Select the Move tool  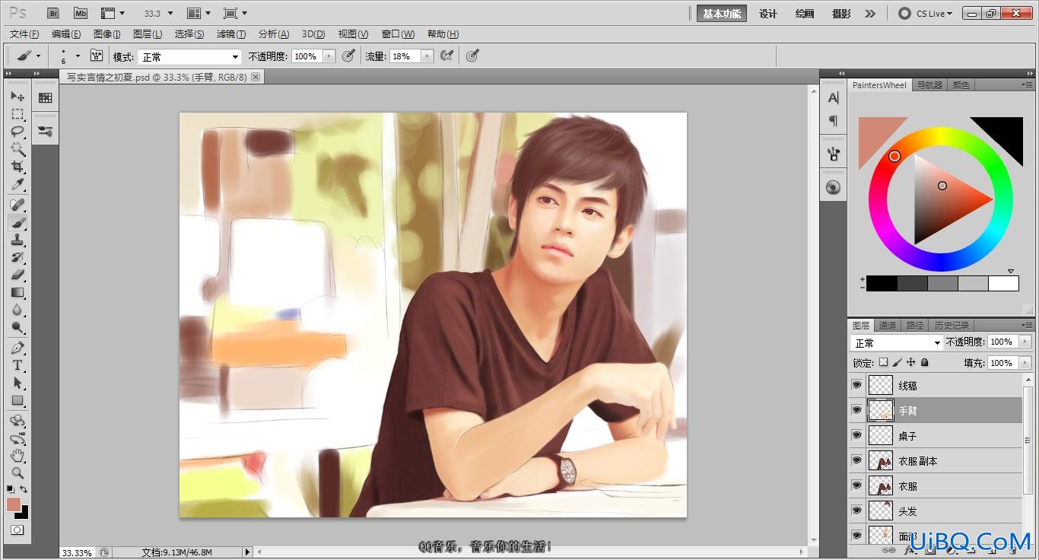[17, 97]
